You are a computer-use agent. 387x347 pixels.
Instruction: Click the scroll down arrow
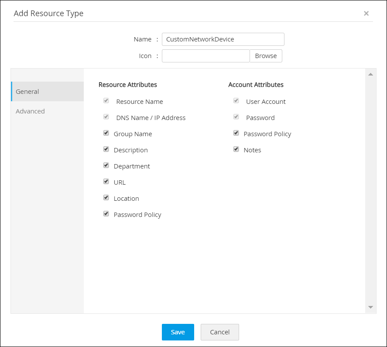370,307
